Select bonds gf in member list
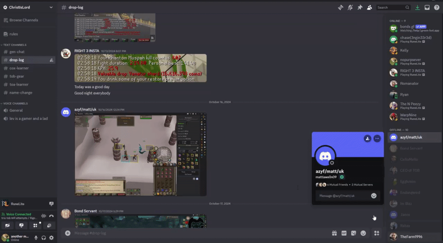 point(415,28)
